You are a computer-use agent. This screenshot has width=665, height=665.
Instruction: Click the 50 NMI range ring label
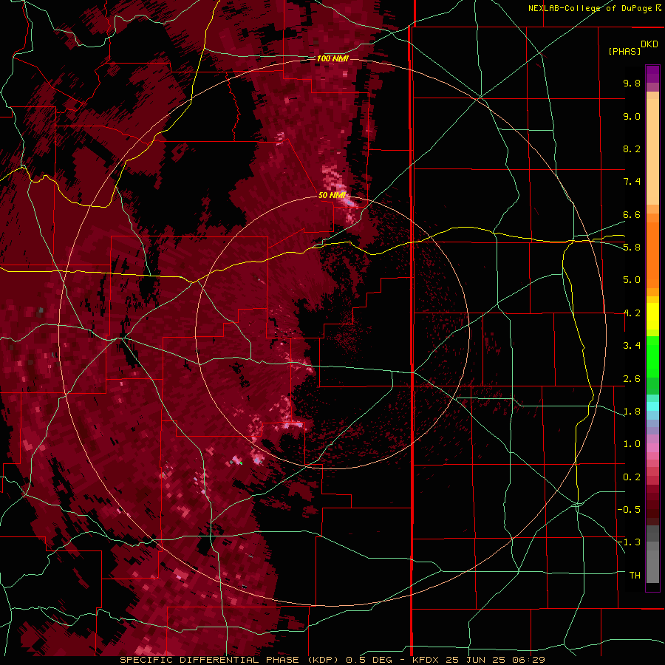(332, 195)
